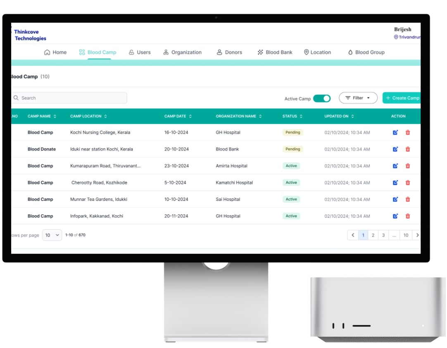Switch to Blood Bank tab

[275, 52]
